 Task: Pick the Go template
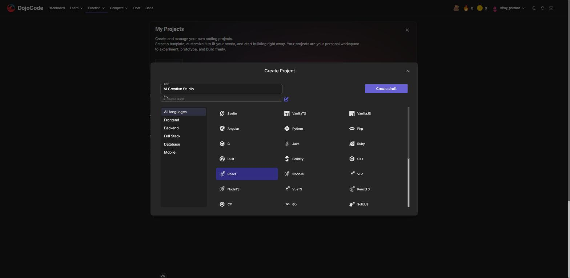(x=312, y=204)
